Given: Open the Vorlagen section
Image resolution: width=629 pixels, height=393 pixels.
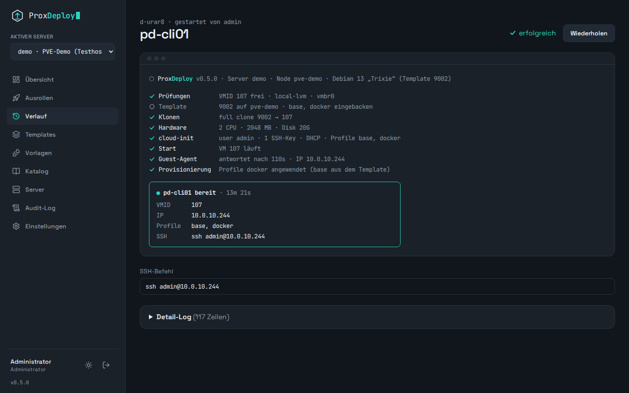Looking at the screenshot, I should (62, 153).
